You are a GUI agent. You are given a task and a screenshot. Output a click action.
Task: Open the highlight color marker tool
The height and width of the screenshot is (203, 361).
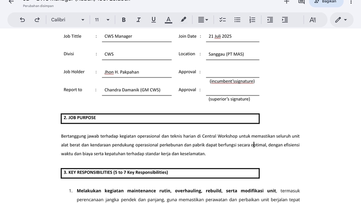(183, 20)
